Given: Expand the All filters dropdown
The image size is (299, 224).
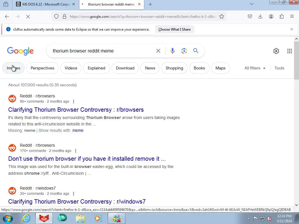Looking at the screenshot, I should pos(255,68).
